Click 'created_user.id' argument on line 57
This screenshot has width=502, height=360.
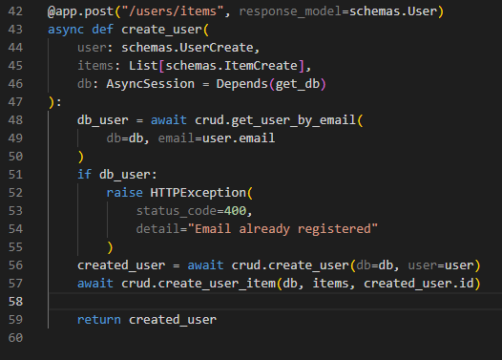[419, 284]
